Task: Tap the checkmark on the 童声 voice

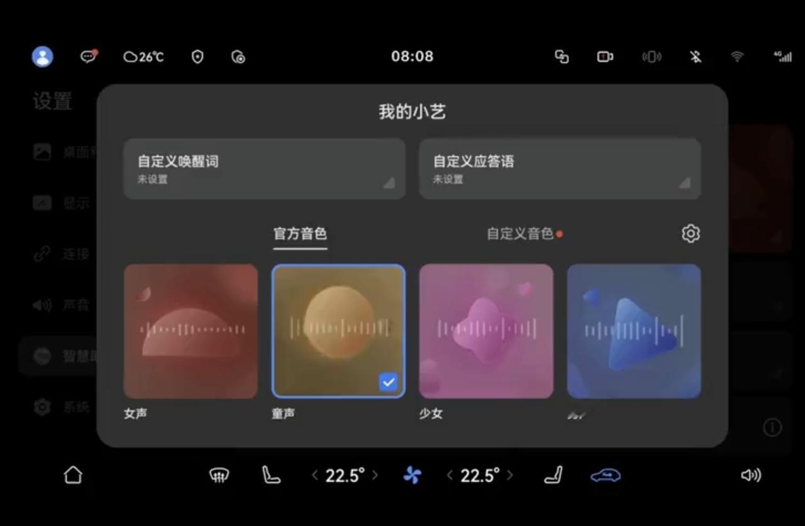Action: (388, 380)
